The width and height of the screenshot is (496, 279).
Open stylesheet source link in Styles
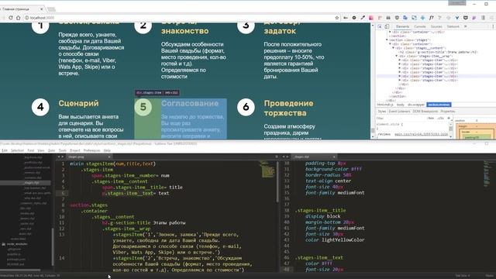pos(421,134)
